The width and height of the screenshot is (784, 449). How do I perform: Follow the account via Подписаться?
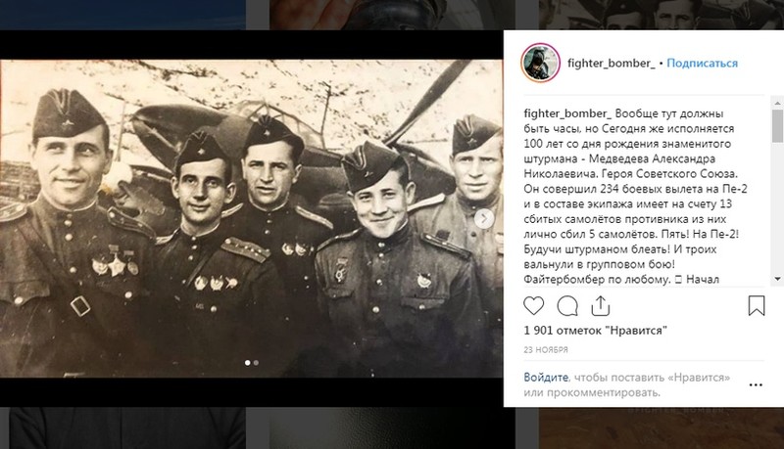click(702, 64)
